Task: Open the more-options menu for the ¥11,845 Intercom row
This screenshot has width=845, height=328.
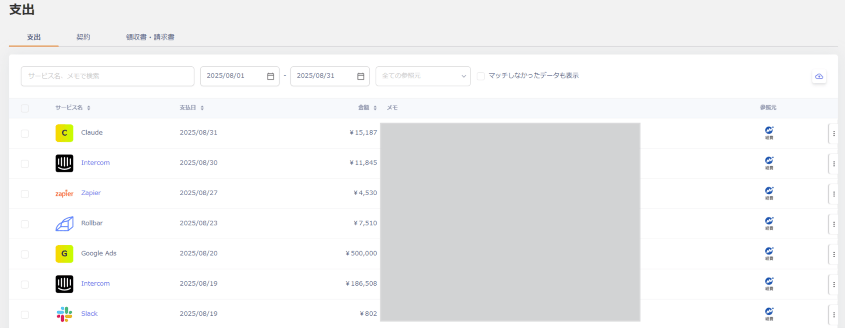Action: click(x=834, y=164)
